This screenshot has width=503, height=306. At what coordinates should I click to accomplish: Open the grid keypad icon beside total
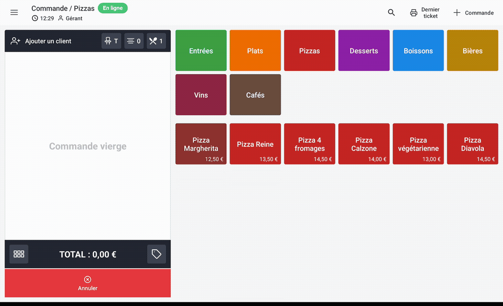tap(19, 254)
